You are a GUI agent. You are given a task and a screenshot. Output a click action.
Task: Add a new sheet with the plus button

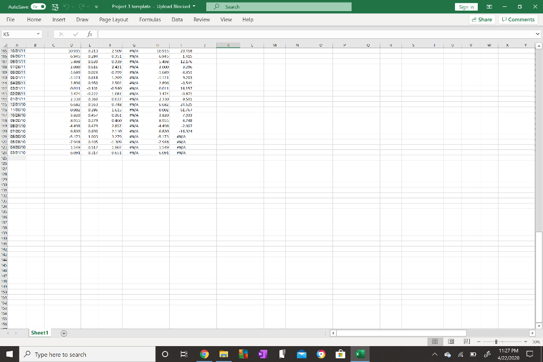point(63,333)
